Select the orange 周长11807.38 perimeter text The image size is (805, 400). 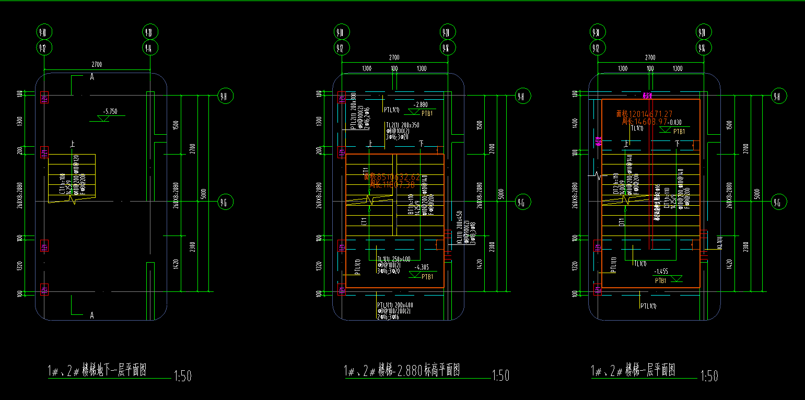click(x=392, y=184)
